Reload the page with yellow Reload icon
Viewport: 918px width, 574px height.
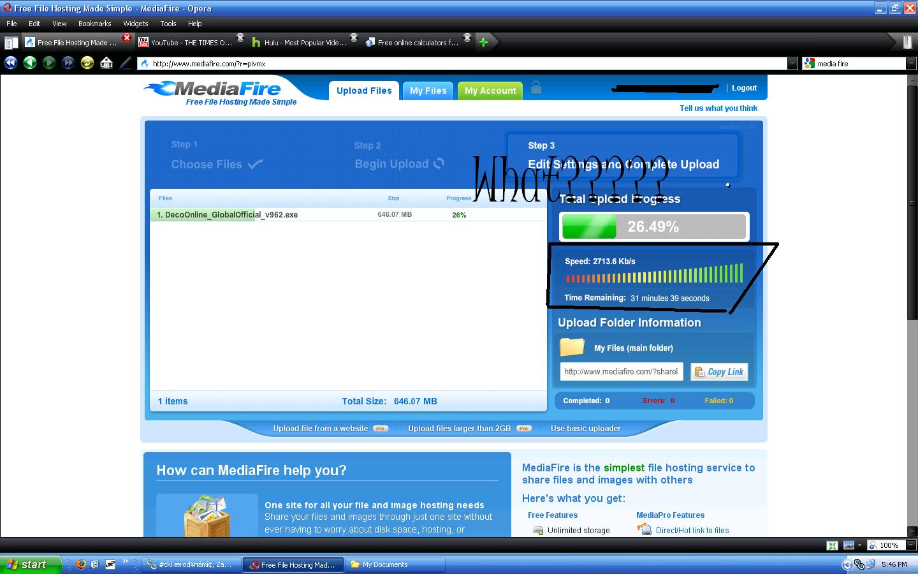coord(87,63)
